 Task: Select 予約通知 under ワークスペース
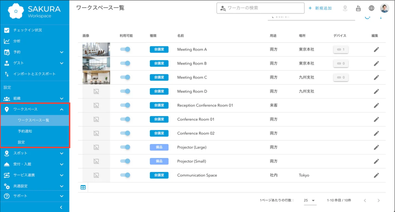click(25, 131)
